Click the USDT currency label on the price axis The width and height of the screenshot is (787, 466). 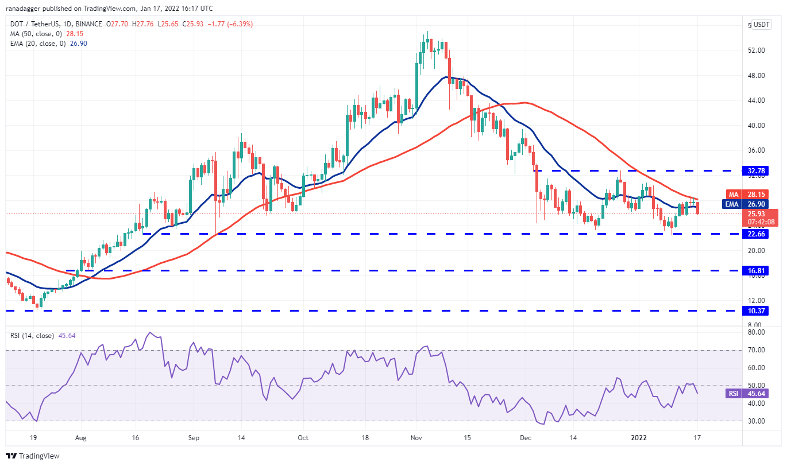[x=762, y=25]
